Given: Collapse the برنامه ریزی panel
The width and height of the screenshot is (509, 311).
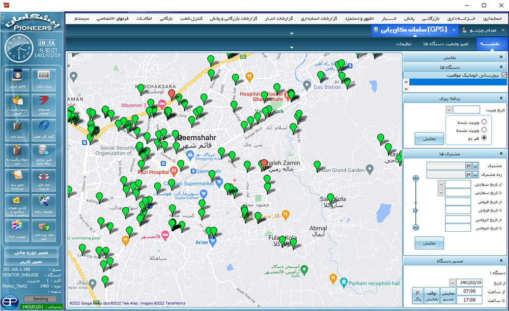Looking at the screenshot, I should [501, 98].
